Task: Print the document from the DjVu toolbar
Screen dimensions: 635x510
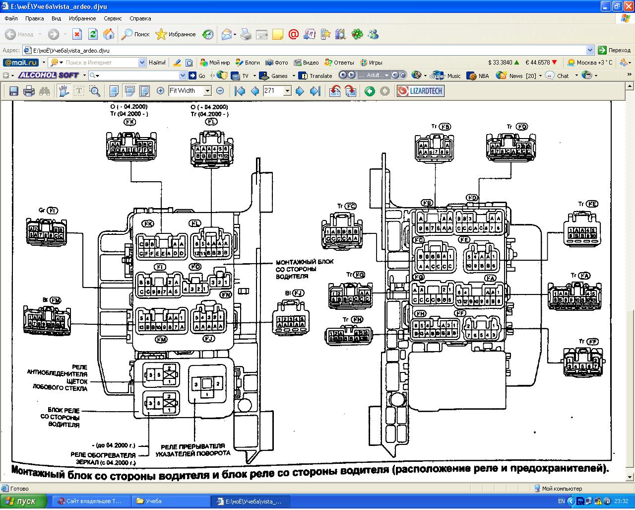Action: (29, 91)
